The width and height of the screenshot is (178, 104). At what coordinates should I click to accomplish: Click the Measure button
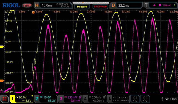[82, 7]
